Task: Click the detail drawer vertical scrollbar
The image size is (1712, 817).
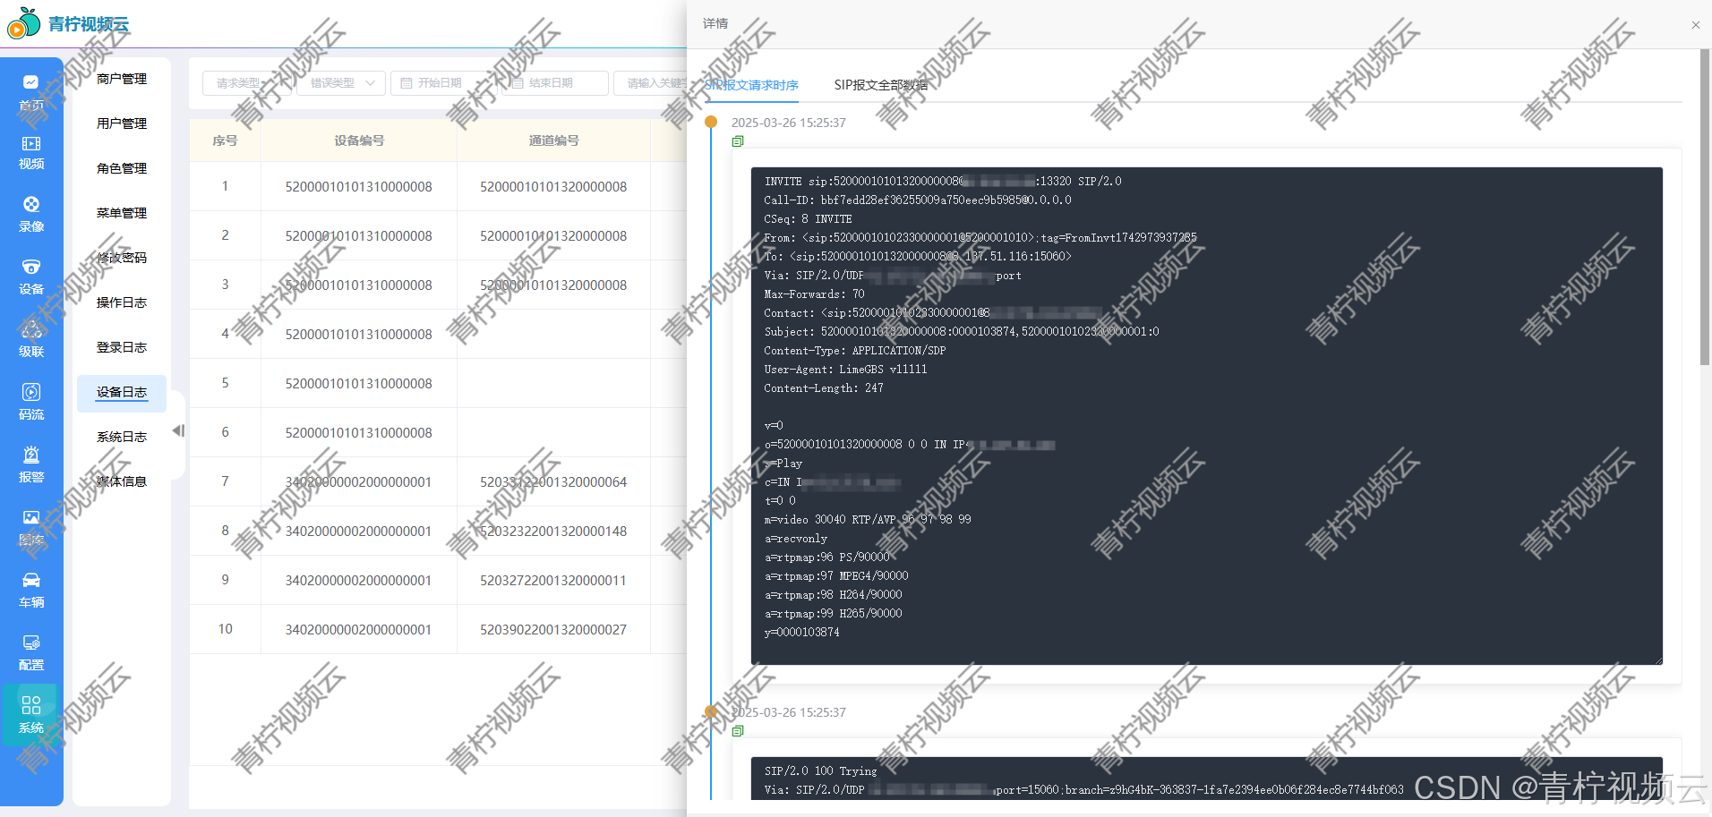Action: pyautogui.click(x=1705, y=208)
